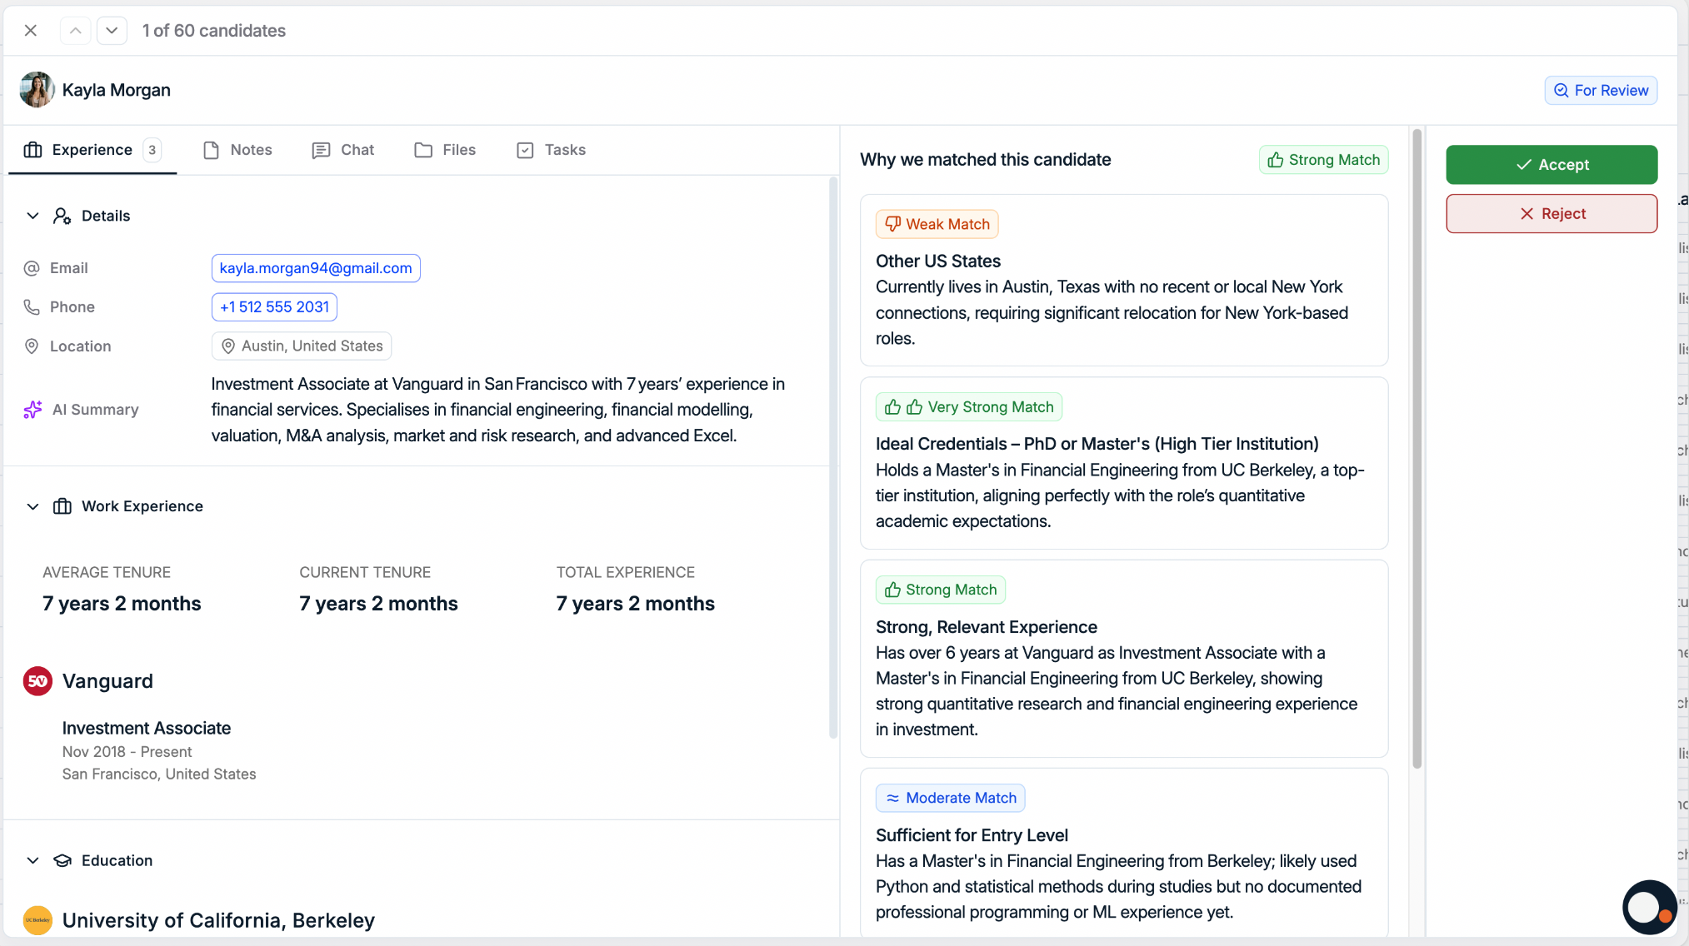Open the Files tab
The image size is (1689, 946).
pos(445,150)
